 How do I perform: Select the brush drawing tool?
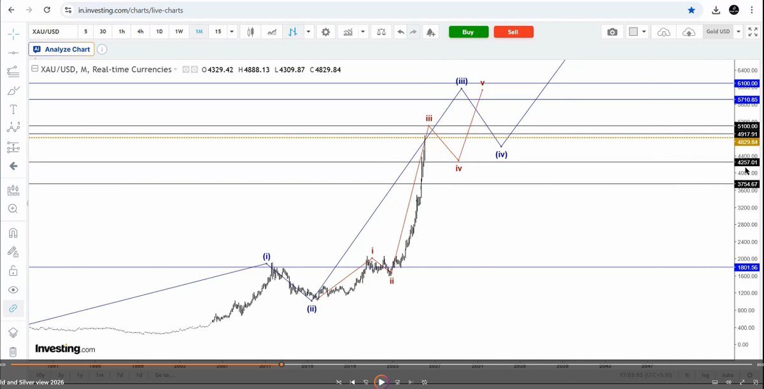pos(13,90)
